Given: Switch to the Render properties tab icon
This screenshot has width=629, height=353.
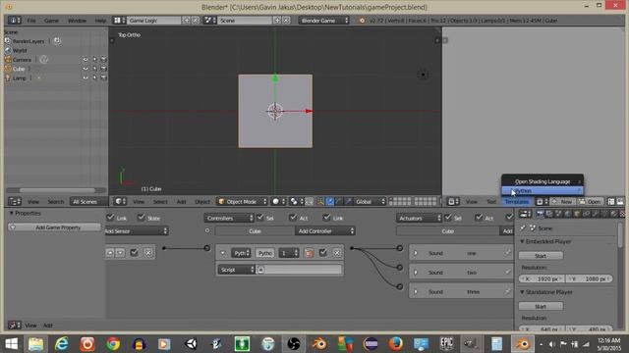Looking at the screenshot, I should (540, 214).
